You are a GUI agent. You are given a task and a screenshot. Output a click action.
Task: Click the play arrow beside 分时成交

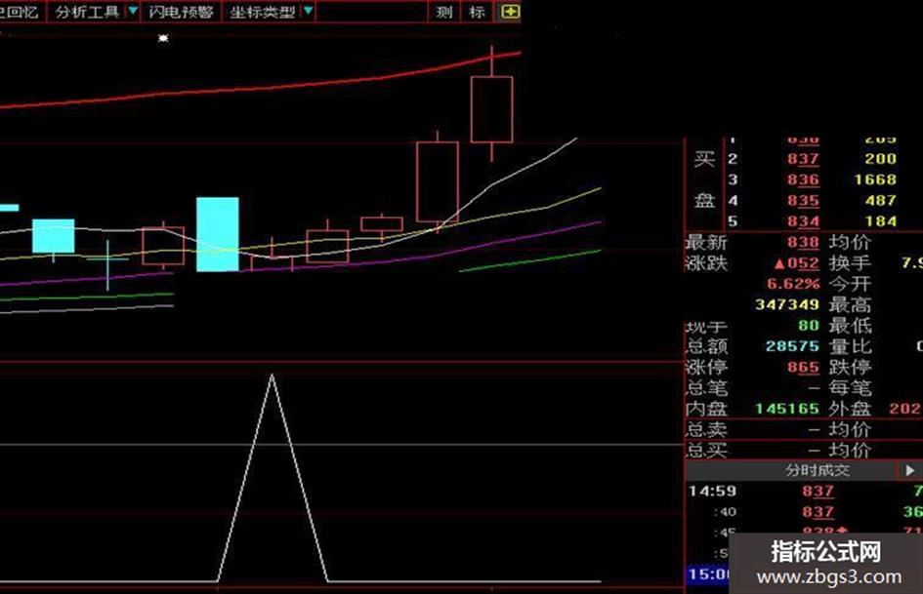pos(910,470)
